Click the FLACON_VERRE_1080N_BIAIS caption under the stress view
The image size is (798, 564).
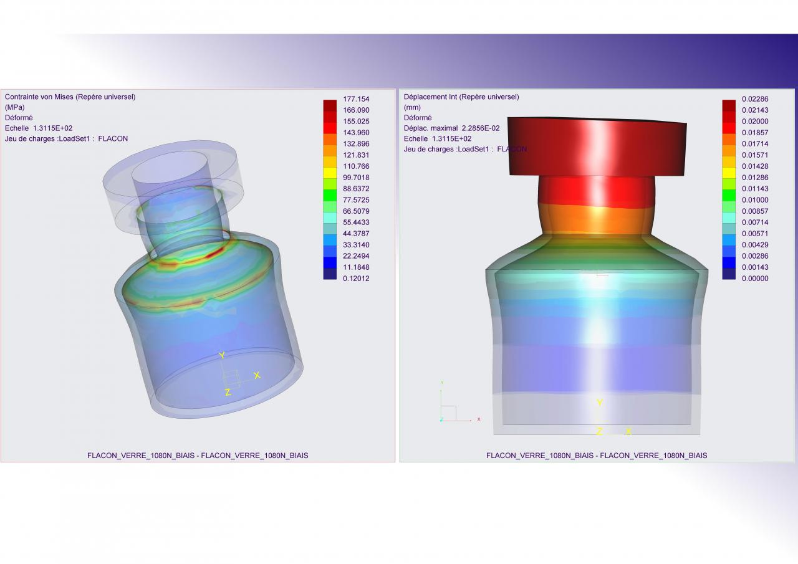[x=198, y=456]
